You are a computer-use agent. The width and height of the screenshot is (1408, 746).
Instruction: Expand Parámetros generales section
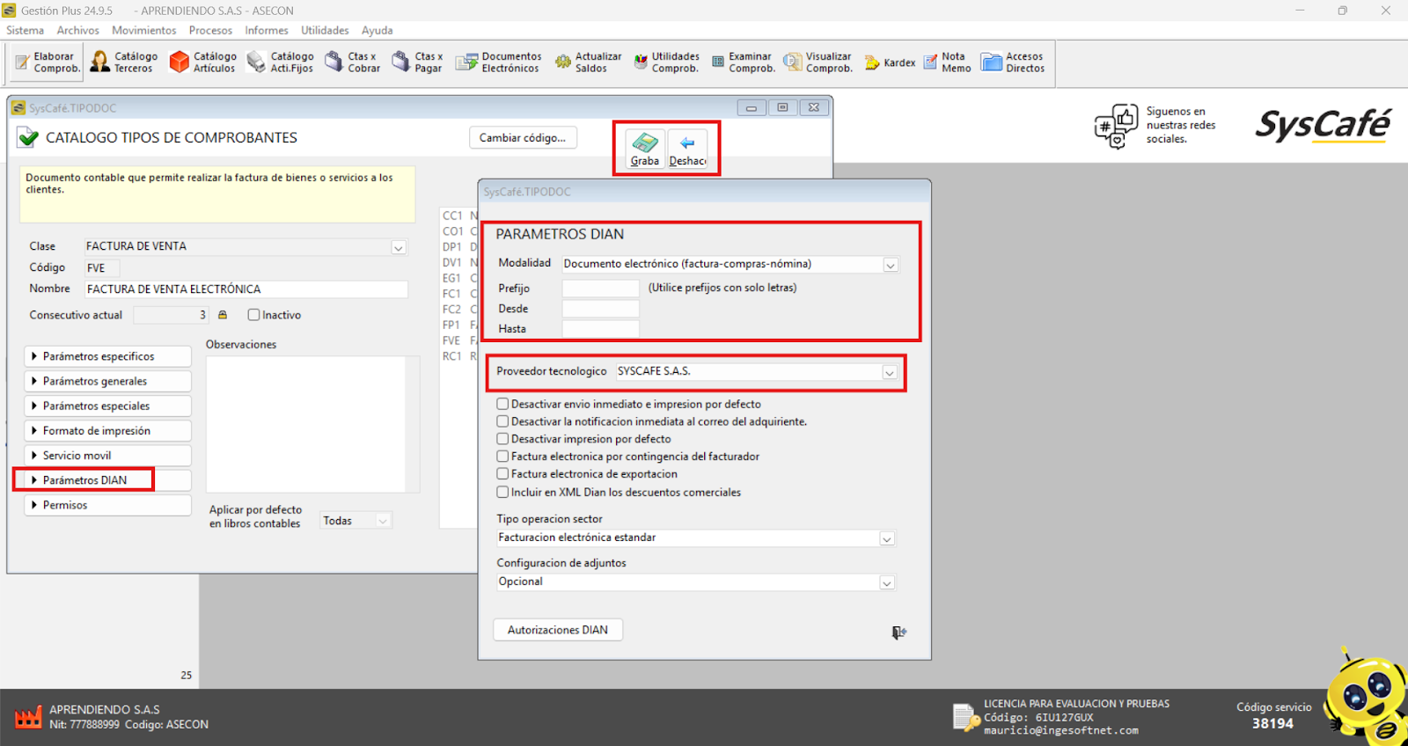coord(107,381)
